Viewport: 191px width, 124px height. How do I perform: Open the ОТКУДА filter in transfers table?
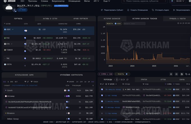pos(126,84)
